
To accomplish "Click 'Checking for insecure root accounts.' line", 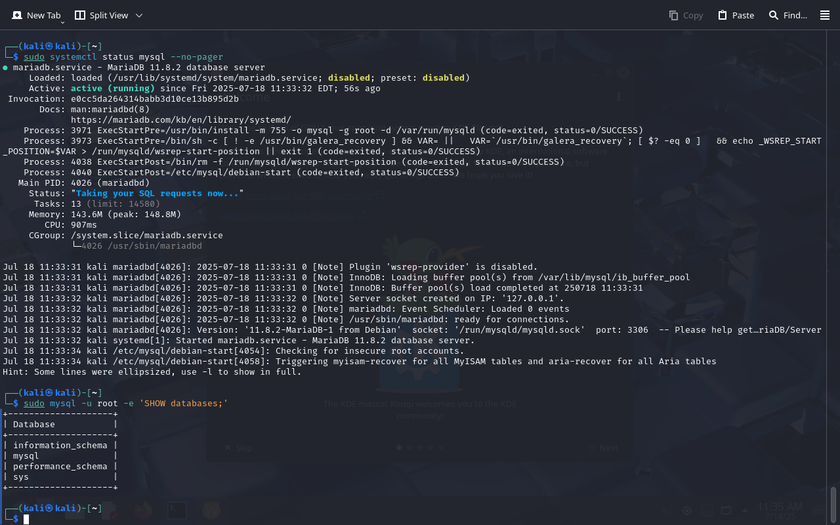I will tap(234, 351).
